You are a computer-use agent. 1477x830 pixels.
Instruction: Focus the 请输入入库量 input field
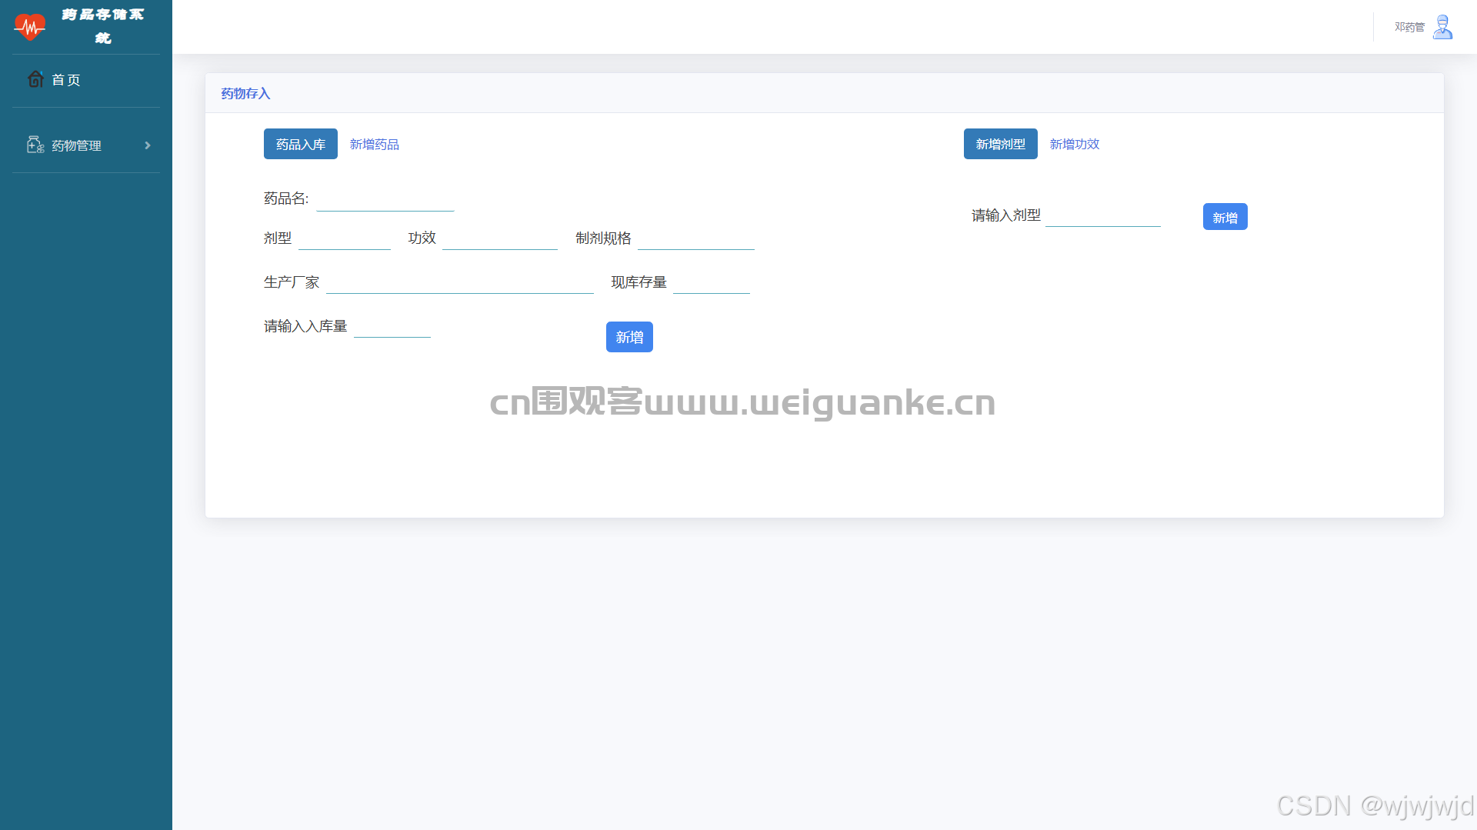(392, 327)
